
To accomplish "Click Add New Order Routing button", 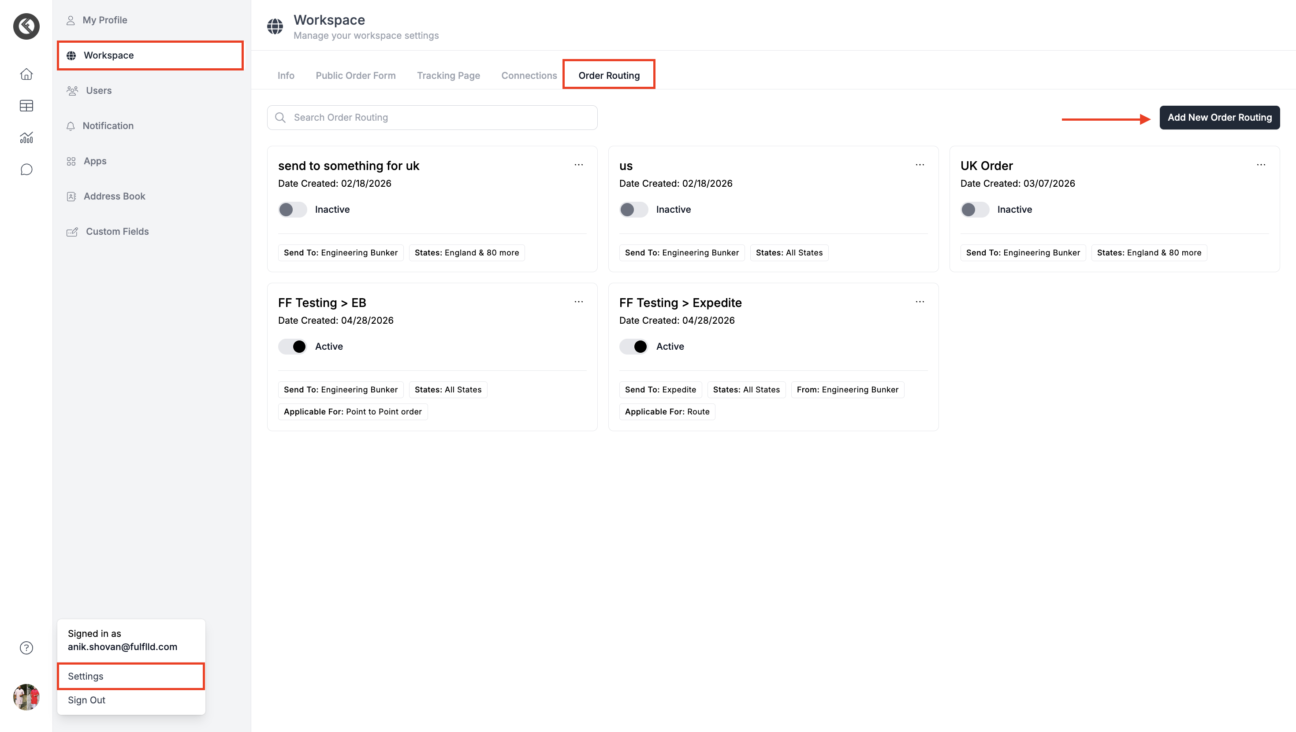I will [1219, 117].
